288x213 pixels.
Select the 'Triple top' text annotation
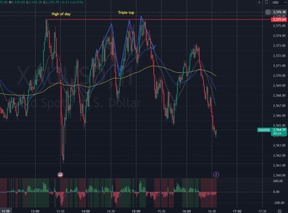126,12
